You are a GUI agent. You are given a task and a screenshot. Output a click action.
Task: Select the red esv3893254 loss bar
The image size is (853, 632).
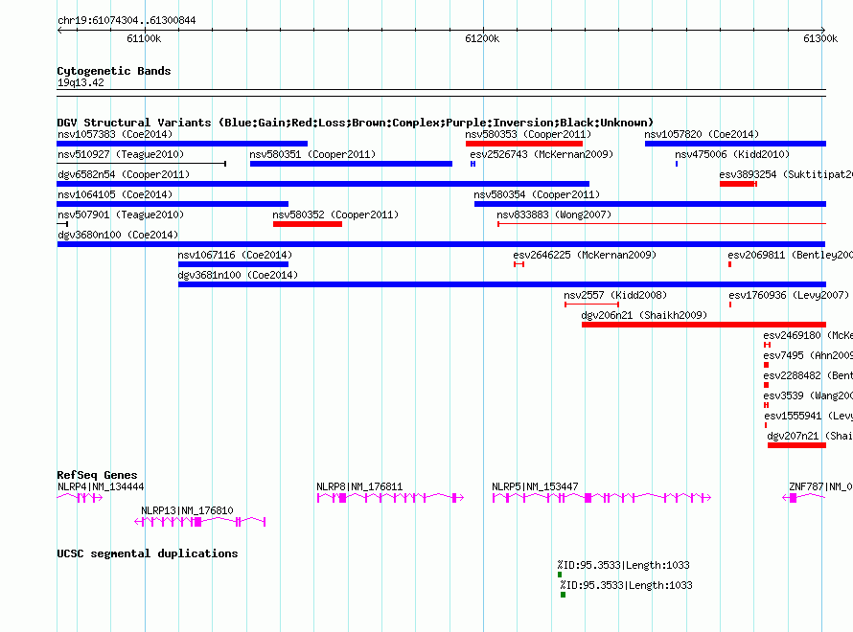pyautogui.click(x=738, y=184)
